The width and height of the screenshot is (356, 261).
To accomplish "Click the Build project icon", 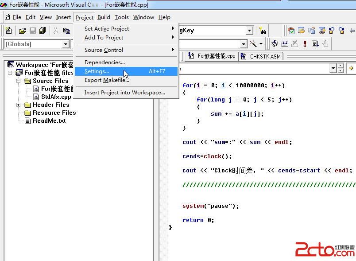I will [x=285, y=43].
